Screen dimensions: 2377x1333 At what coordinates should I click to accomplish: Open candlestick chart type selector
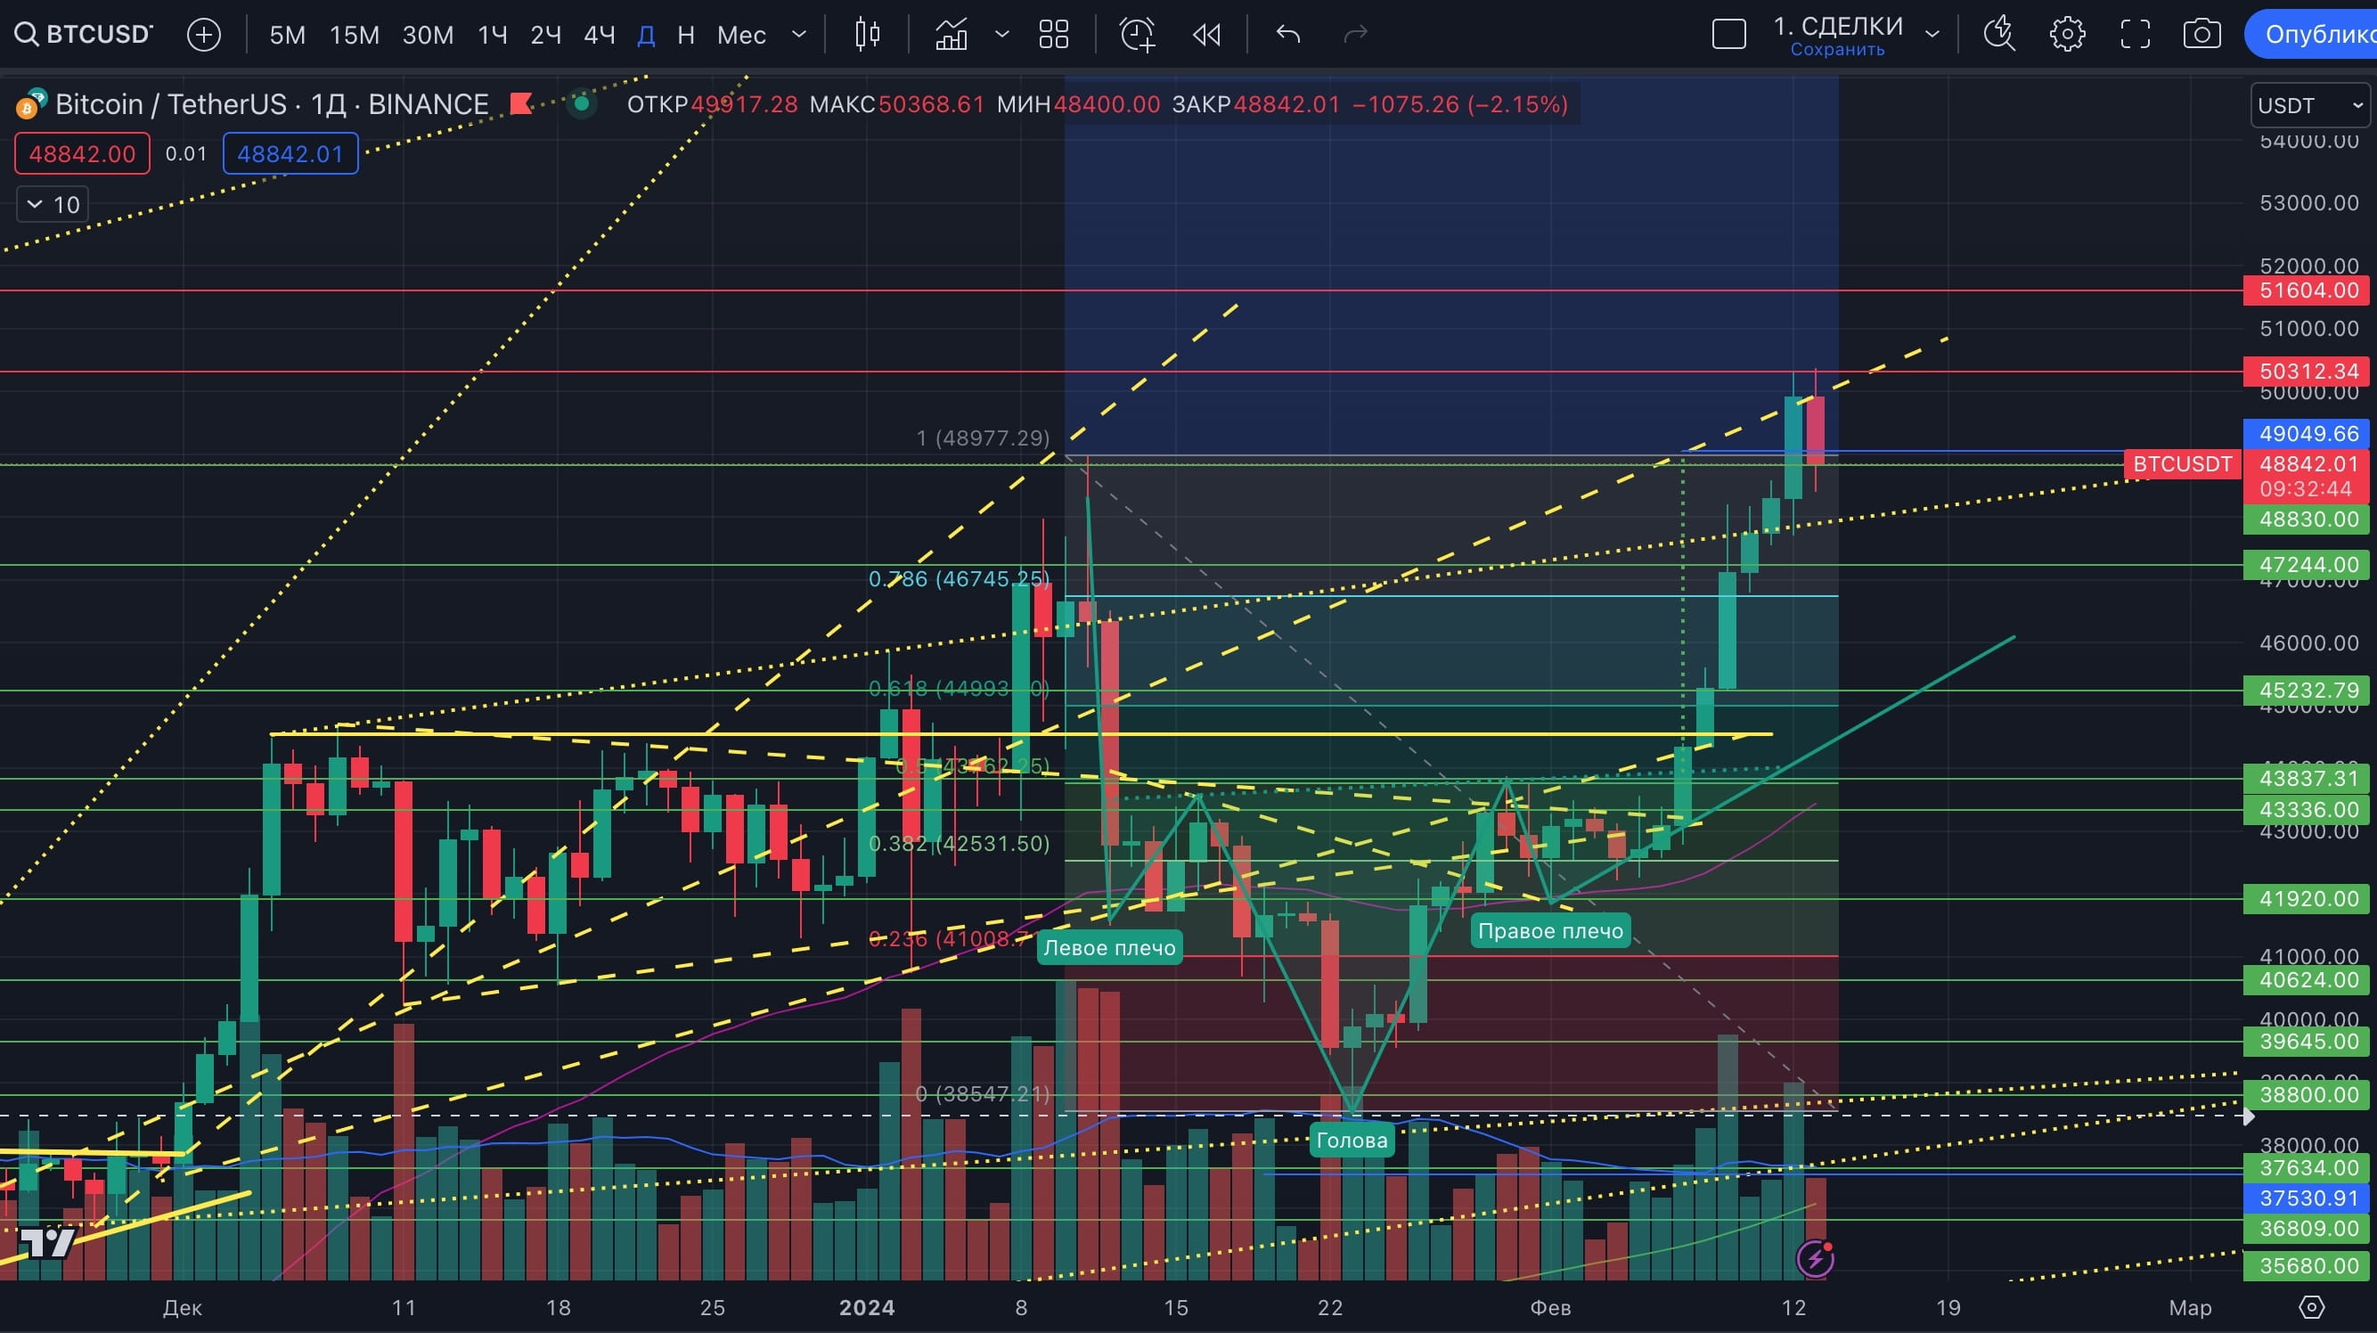(x=868, y=35)
